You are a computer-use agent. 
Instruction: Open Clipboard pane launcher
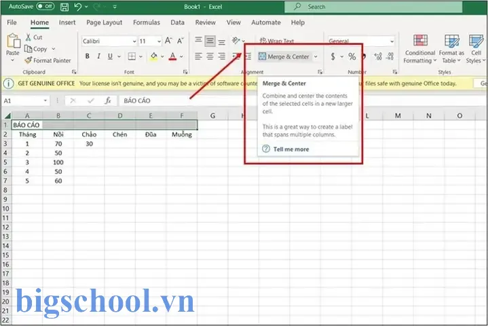(74, 72)
